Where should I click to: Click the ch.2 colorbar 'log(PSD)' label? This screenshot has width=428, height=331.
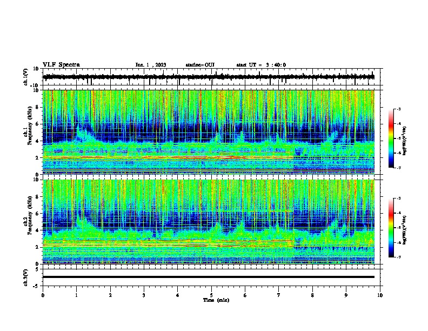pyautogui.click(x=405, y=230)
